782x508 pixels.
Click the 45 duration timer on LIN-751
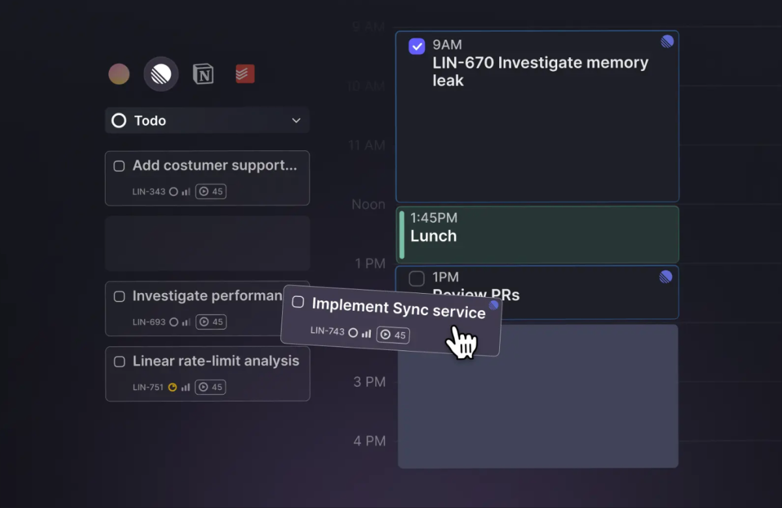tap(210, 387)
